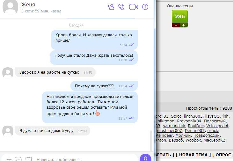
Task: Click contact name 'Женя' in header
Action: point(28,4)
